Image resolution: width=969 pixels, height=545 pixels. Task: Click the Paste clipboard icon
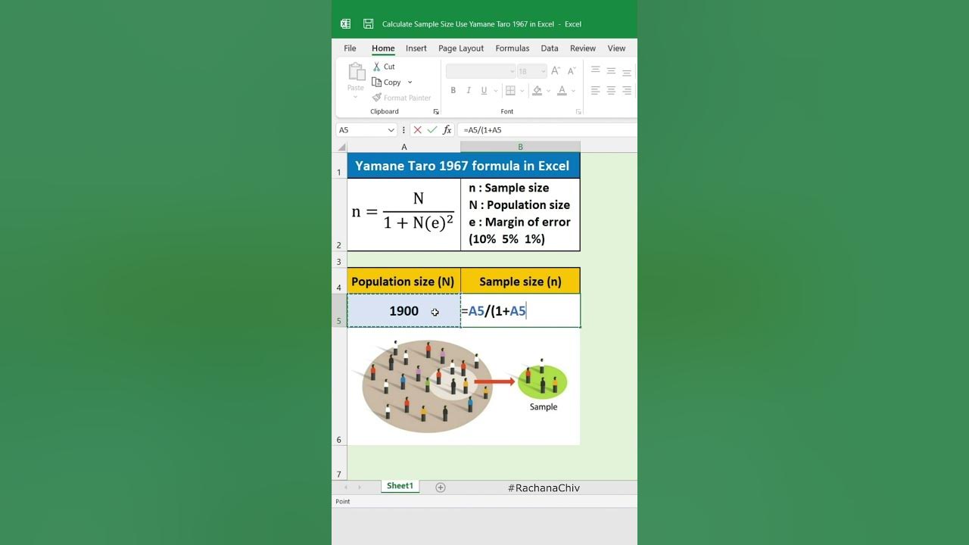pyautogui.click(x=356, y=72)
